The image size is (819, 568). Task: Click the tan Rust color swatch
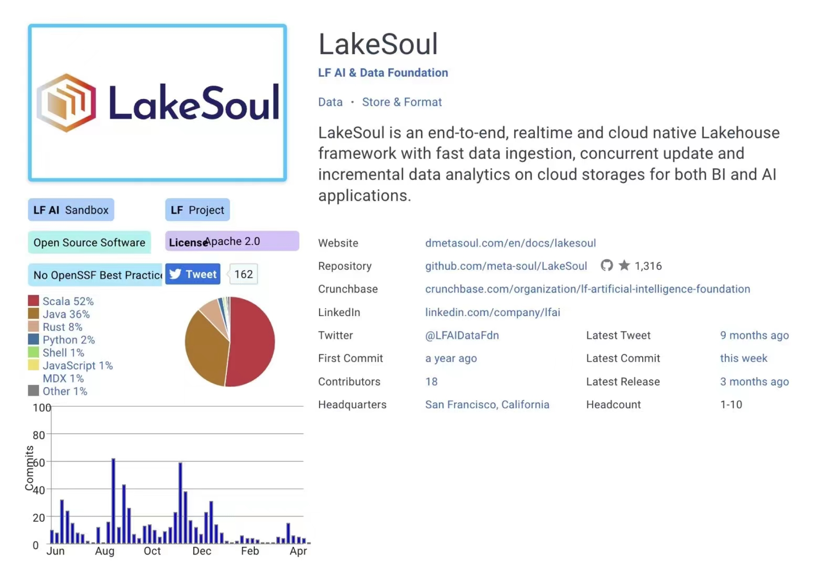tap(34, 326)
